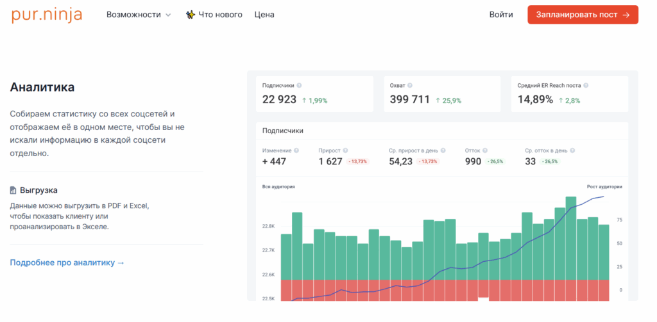The image size is (657, 322).
Task: Click the pur.ninja logo
Action: pyautogui.click(x=47, y=14)
